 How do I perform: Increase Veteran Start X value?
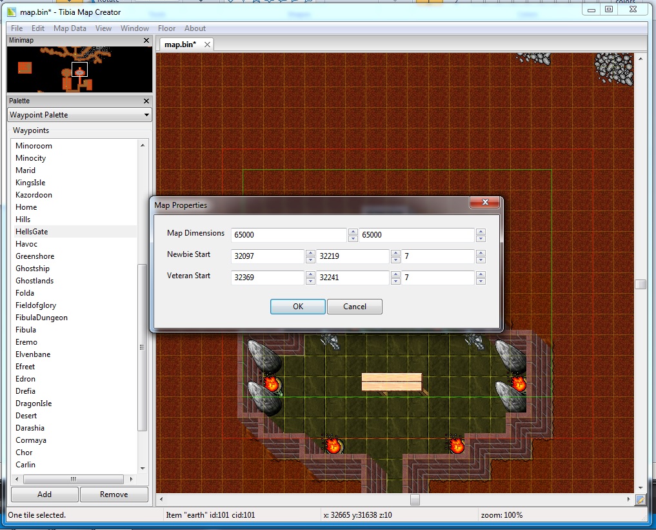pos(310,274)
